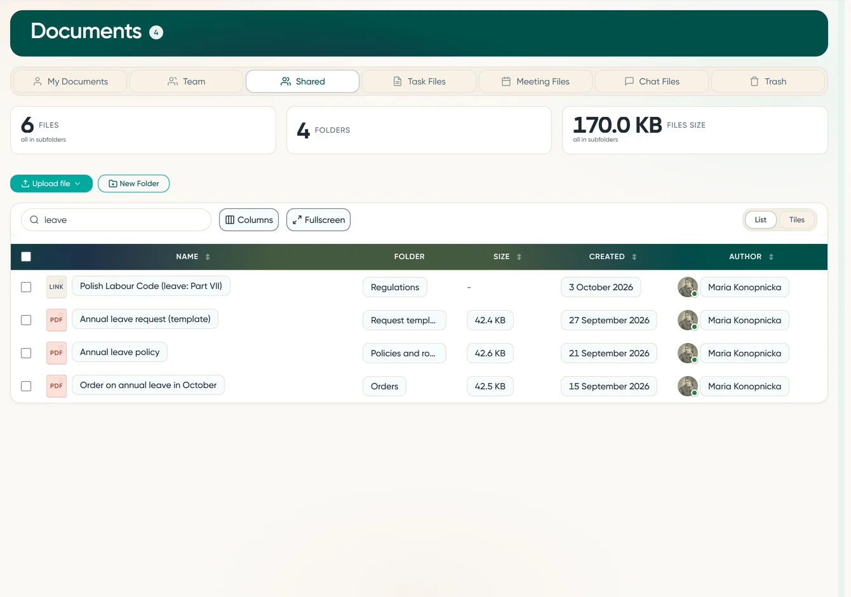Go to the Task Files tab

point(419,81)
